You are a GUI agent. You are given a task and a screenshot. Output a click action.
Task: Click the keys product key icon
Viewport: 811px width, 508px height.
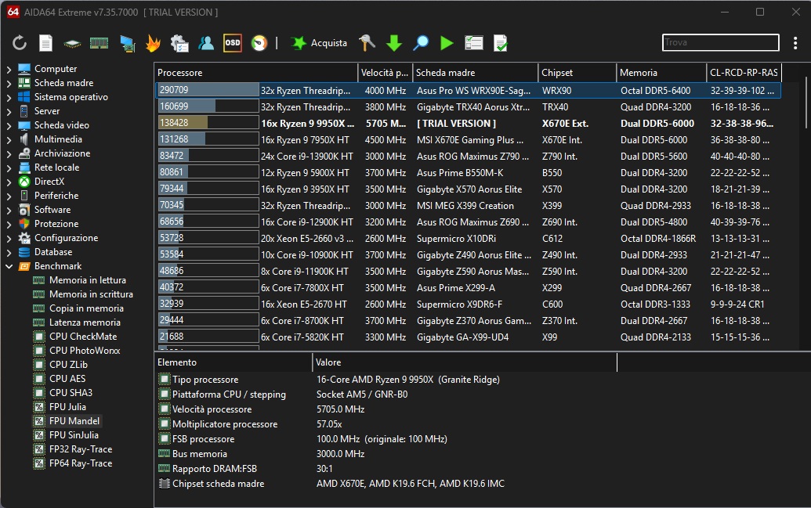pyautogui.click(x=367, y=43)
